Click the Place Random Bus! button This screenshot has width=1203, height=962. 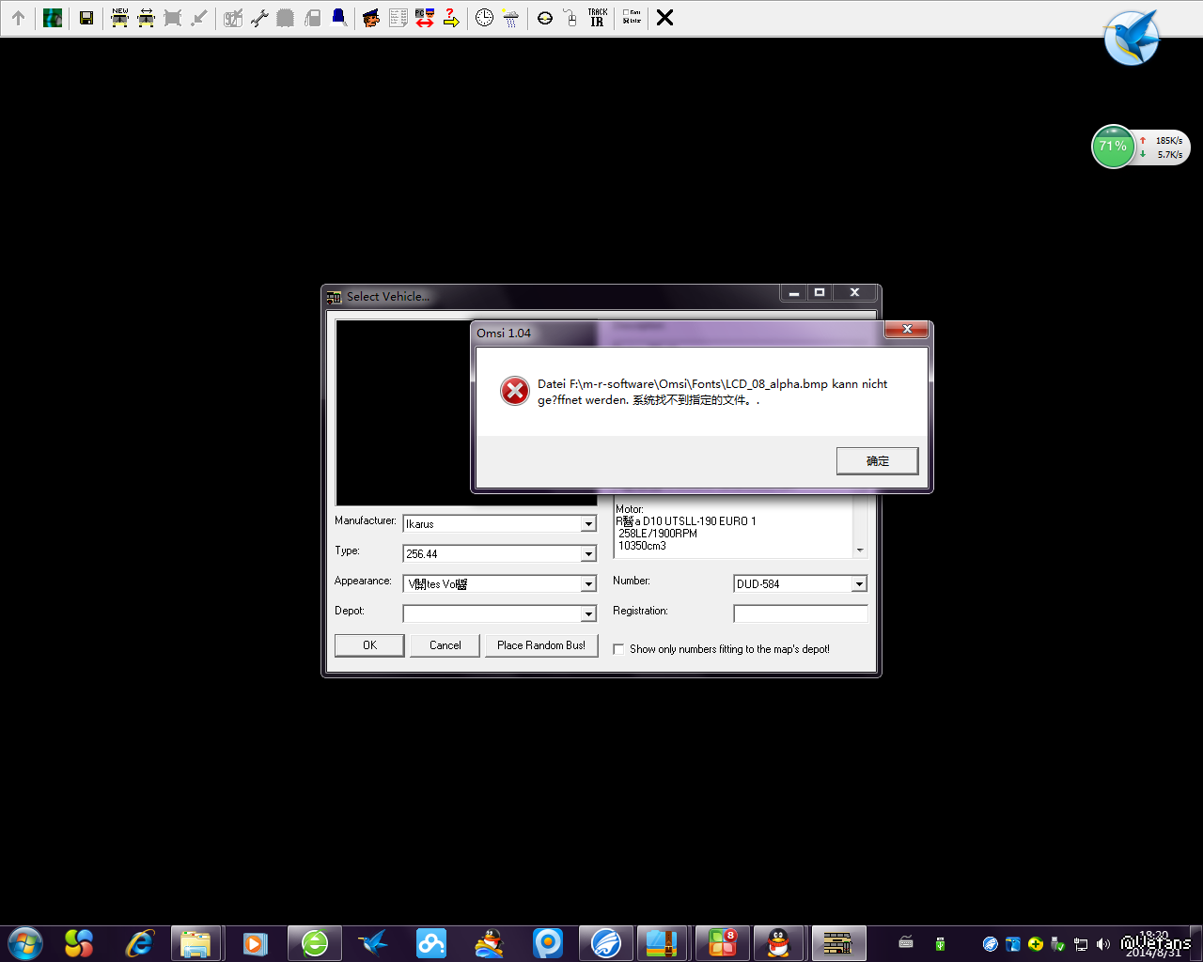click(541, 645)
